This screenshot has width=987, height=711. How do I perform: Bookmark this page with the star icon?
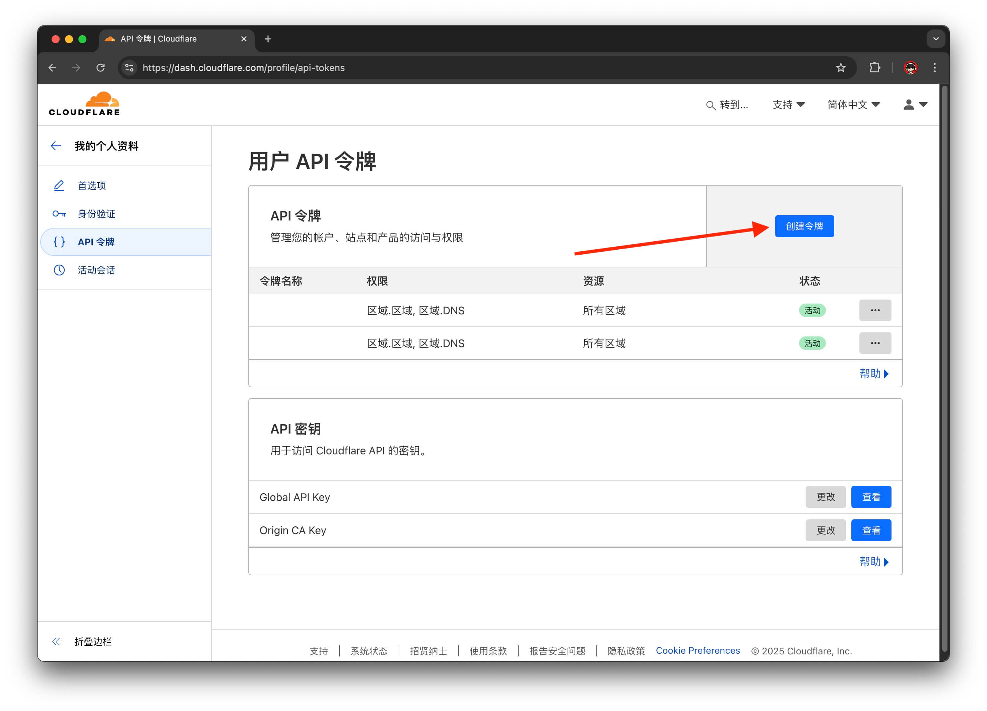tap(840, 67)
